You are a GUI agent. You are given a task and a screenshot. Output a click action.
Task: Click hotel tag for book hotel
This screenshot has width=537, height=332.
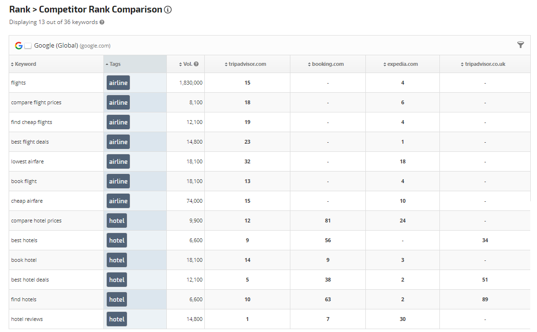click(117, 260)
